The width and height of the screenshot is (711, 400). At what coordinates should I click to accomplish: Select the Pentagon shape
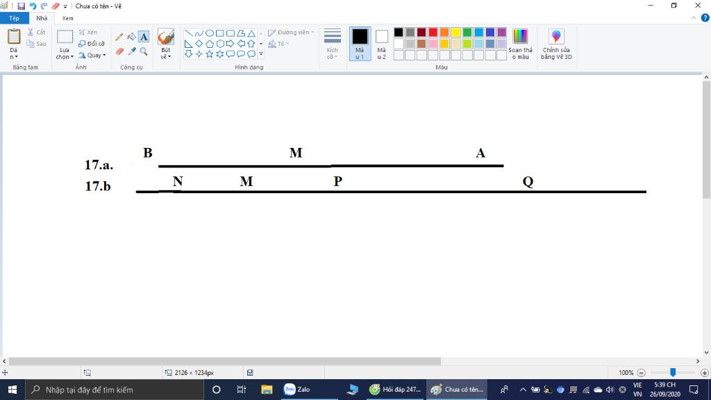210,44
